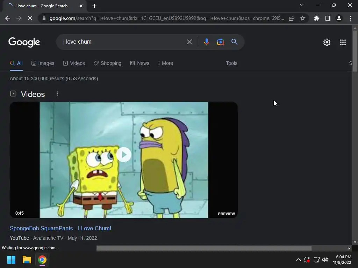Open the Windows Start menu
Image resolution: width=358 pixels, height=268 pixels.
coord(11,260)
